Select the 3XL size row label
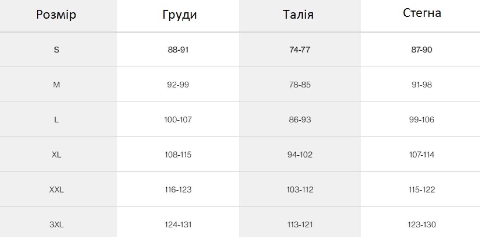Screen dimensions: 480x237 [57, 225]
